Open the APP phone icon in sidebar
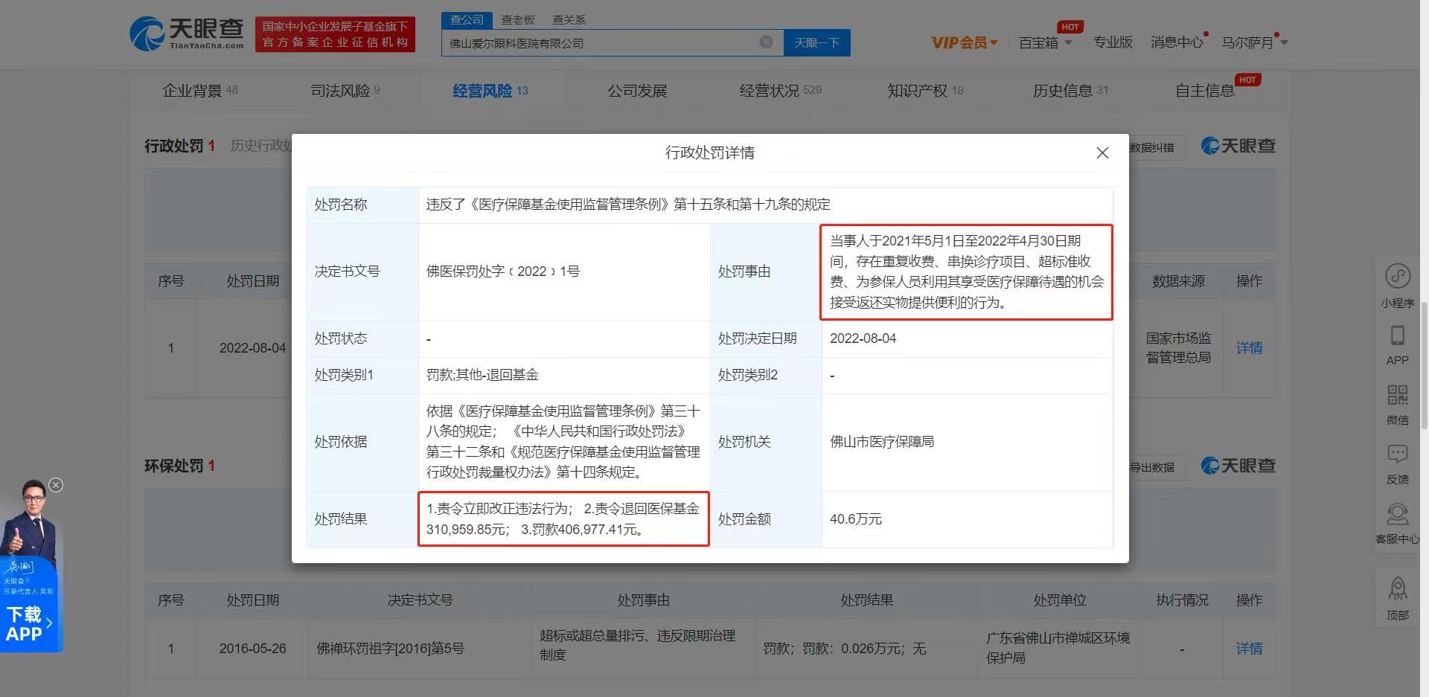This screenshot has width=1429, height=697. pyautogui.click(x=1397, y=336)
